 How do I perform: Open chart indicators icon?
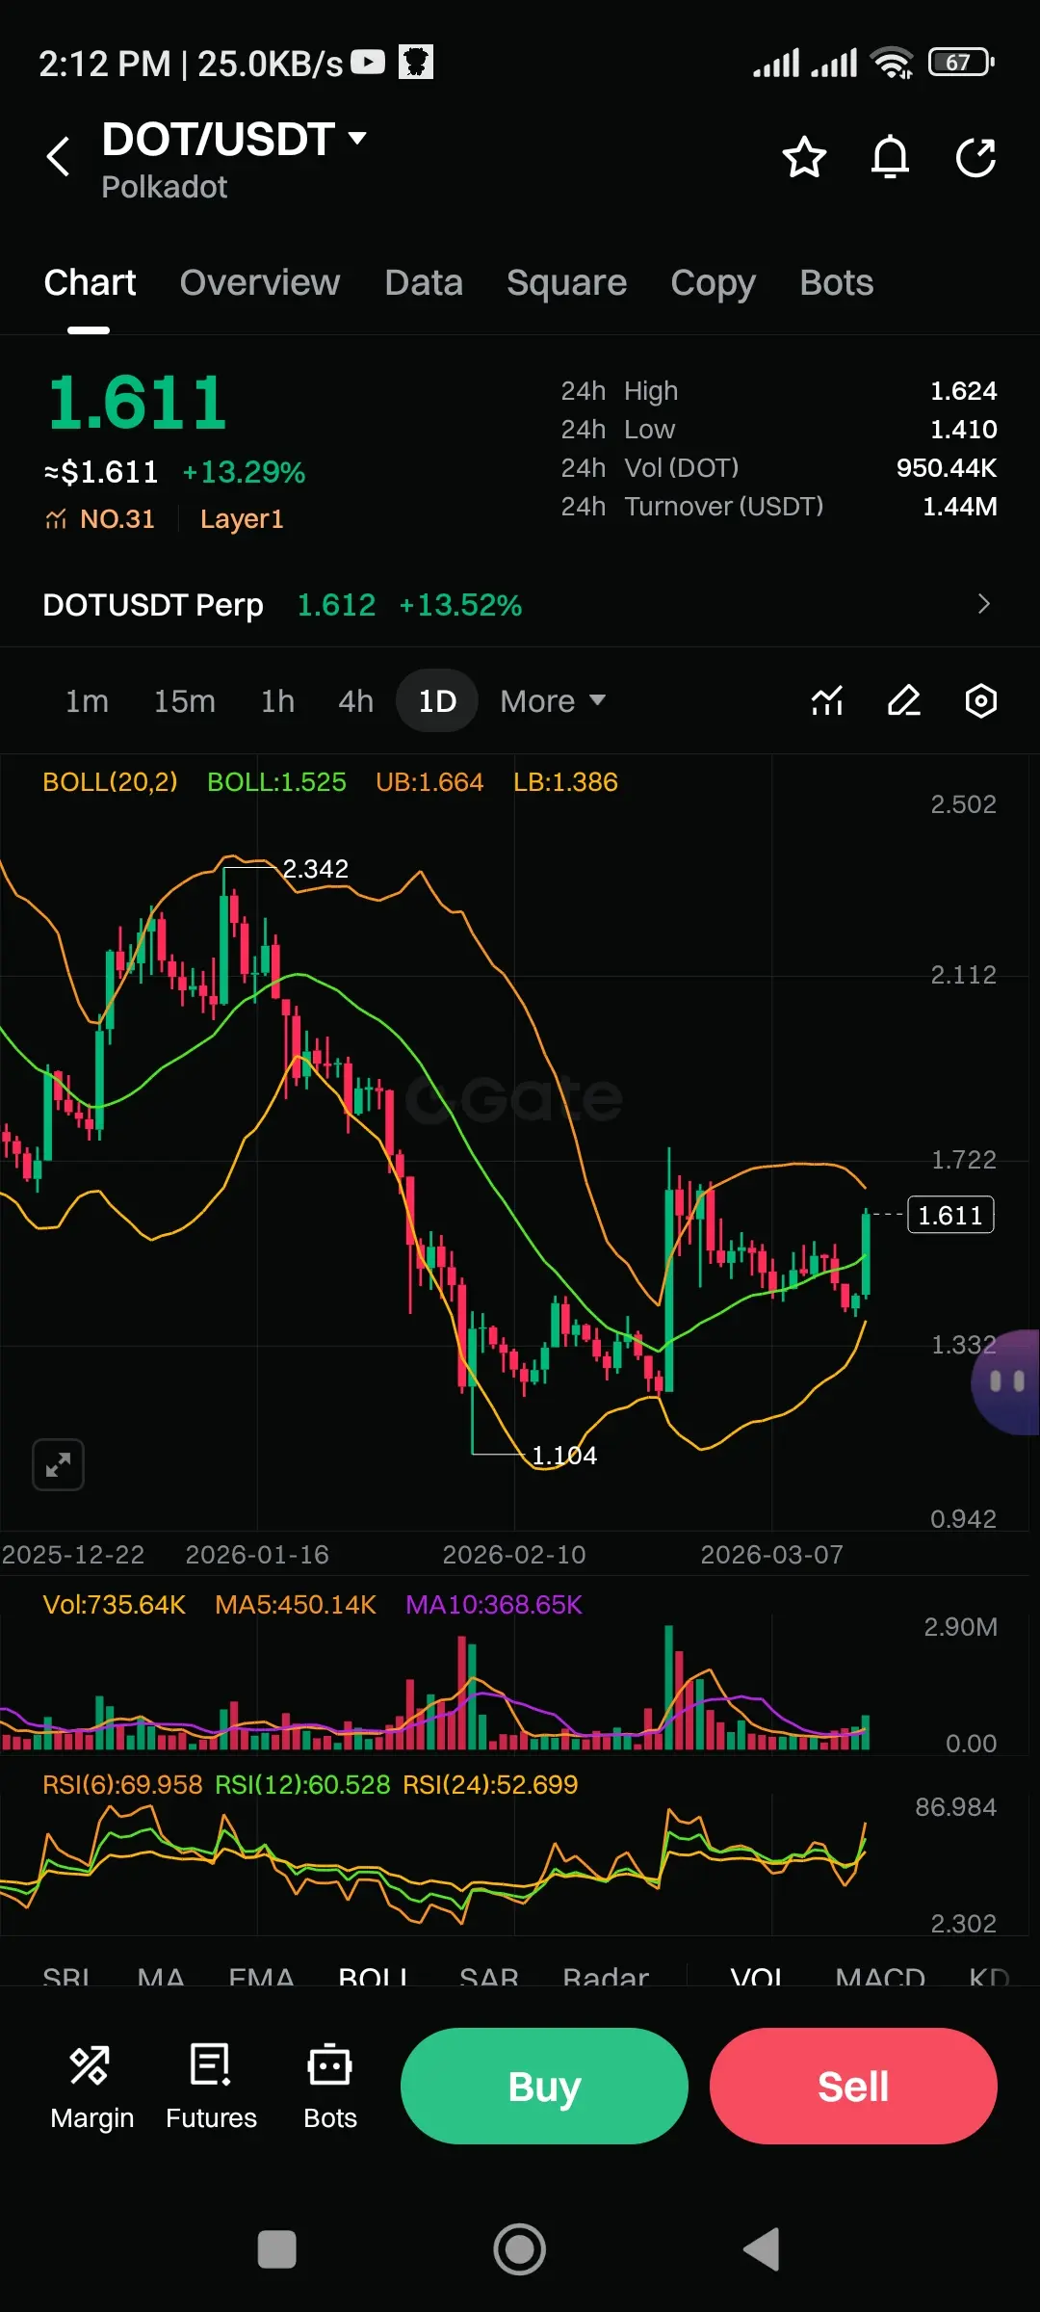(827, 700)
